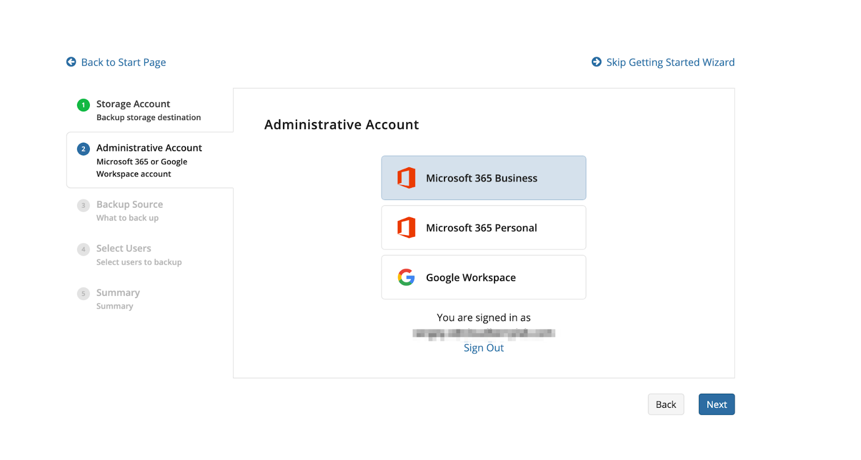861x460 pixels.
Task: Click the 'Select users to backup' text
Action: 139,262
